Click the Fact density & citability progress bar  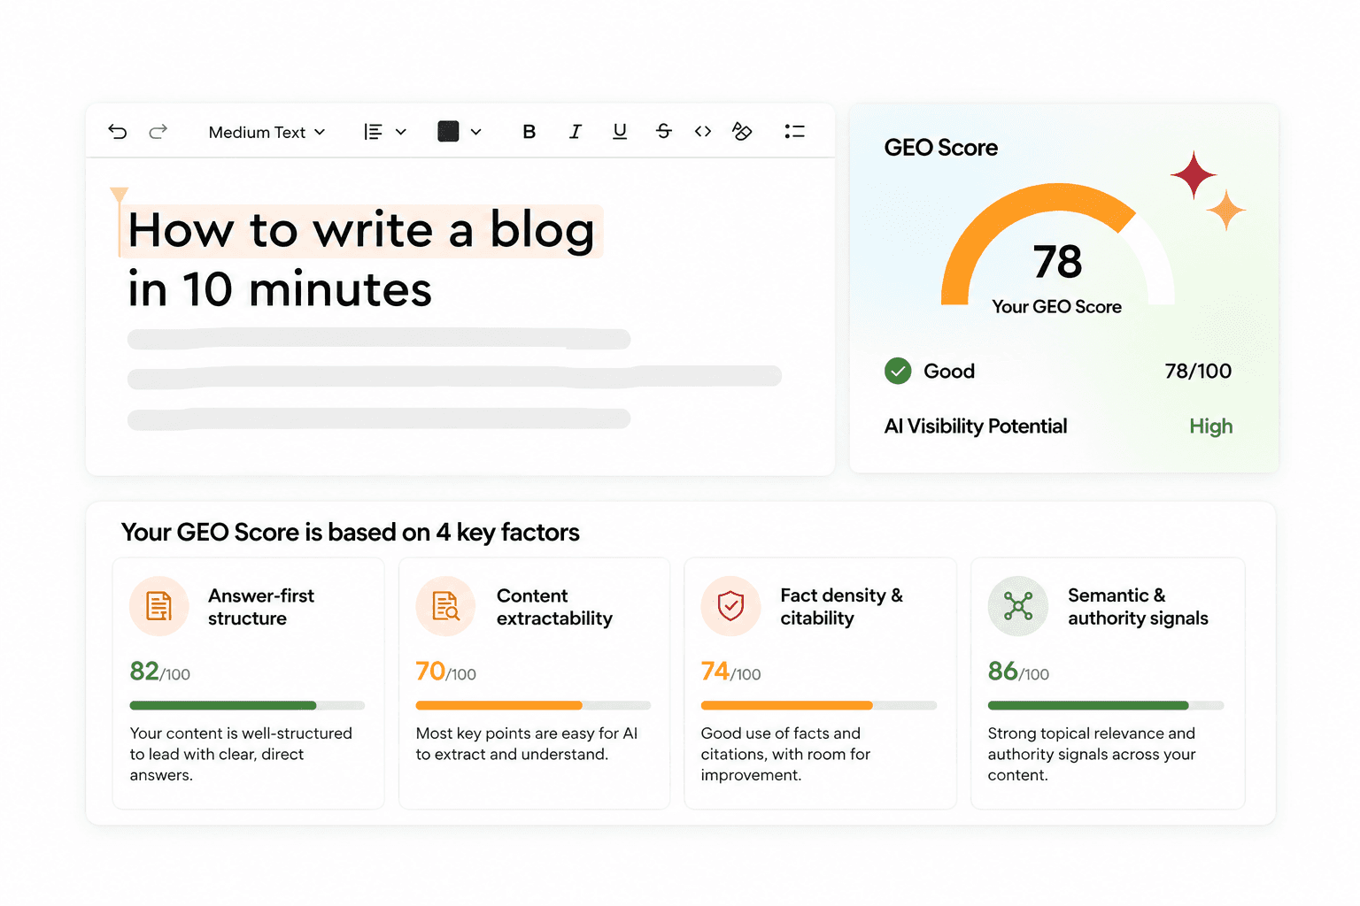(819, 705)
